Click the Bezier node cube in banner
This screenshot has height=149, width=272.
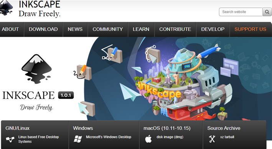(153, 54)
